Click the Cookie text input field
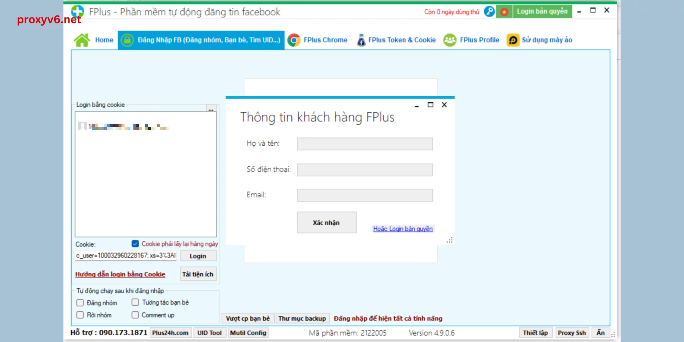The height and width of the screenshot is (342, 684). coord(126,255)
